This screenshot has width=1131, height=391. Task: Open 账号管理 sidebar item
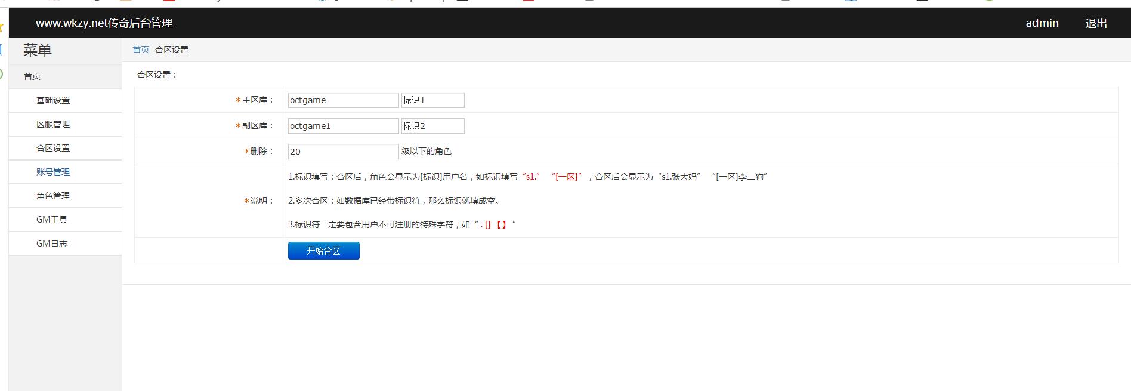53,172
